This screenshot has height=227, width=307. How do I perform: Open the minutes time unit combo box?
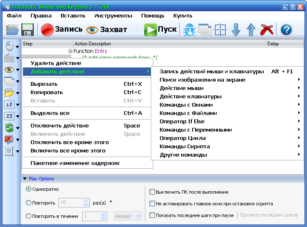pos(128,216)
